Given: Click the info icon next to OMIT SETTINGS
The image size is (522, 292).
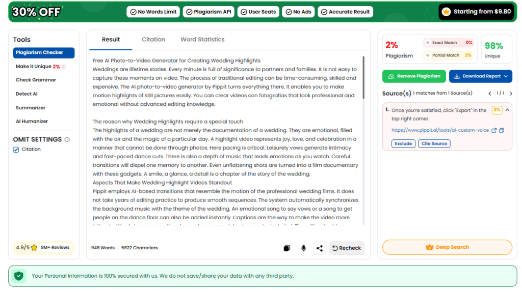Looking at the screenshot, I should tap(67, 139).
